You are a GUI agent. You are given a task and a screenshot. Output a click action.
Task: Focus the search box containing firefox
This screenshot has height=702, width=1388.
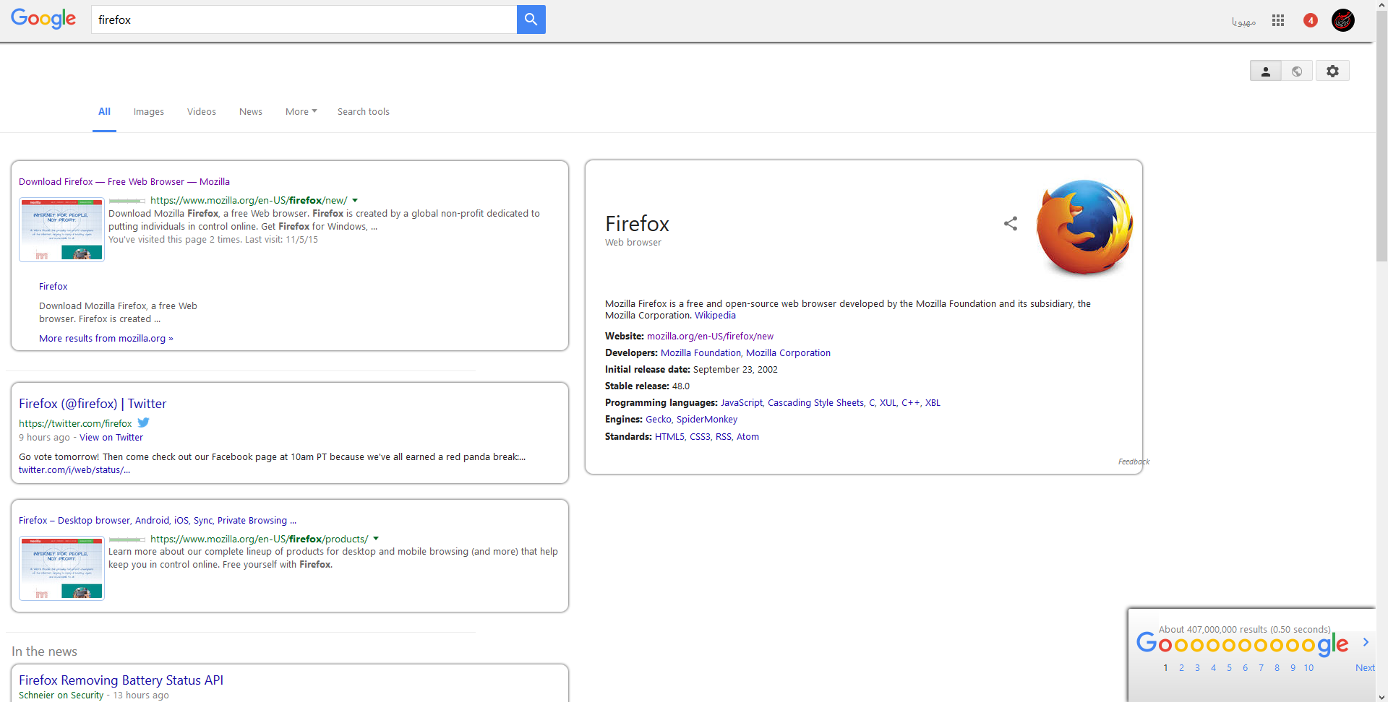point(304,19)
